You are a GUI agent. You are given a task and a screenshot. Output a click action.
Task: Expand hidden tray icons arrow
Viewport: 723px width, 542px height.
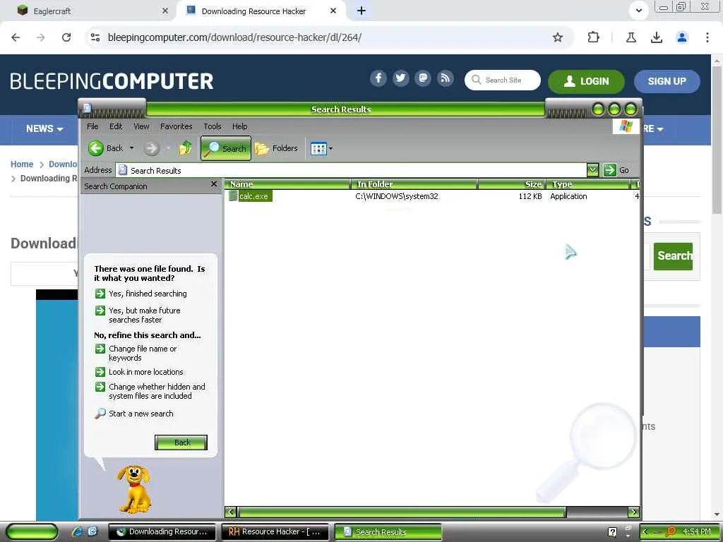(645, 532)
